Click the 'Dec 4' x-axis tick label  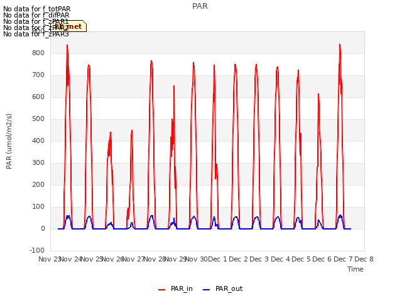280,259
